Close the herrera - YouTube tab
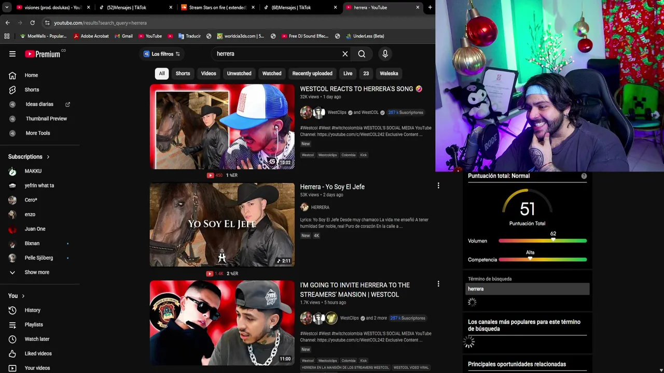This screenshot has width=664, height=373. coord(418,7)
